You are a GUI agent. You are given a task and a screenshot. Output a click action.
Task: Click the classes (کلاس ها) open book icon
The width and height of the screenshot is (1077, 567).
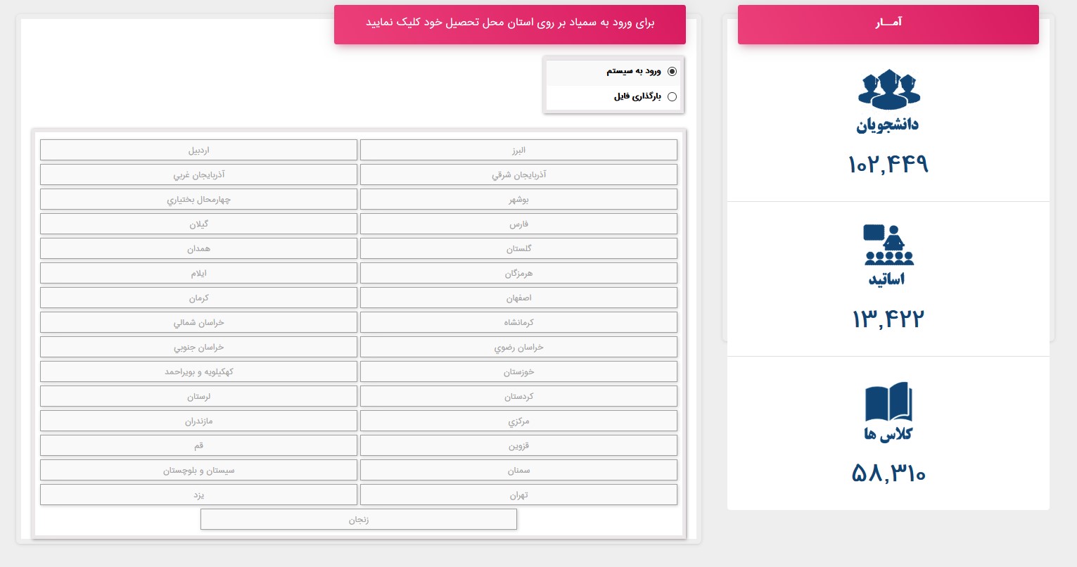[888, 402]
